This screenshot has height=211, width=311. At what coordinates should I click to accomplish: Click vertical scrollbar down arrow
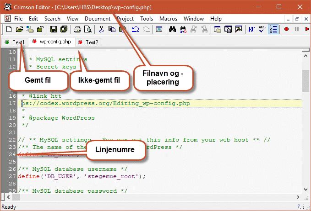point(306,190)
